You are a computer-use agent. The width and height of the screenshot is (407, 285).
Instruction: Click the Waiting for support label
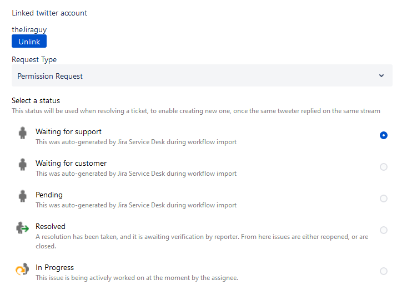click(x=68, y=132)
